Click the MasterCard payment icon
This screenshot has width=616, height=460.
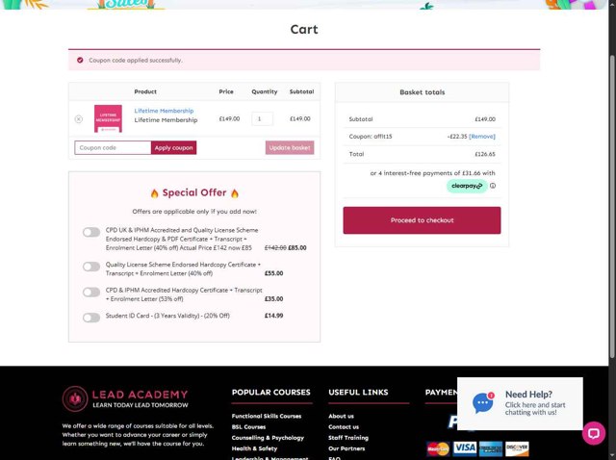click(x=438, y=448)
